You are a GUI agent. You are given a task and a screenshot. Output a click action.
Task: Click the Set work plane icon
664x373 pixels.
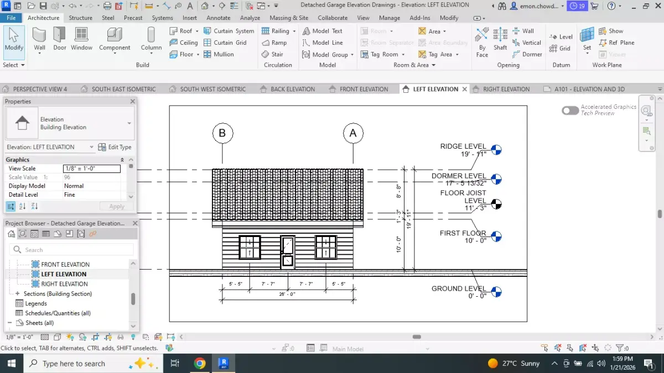(x=587, y=35)
